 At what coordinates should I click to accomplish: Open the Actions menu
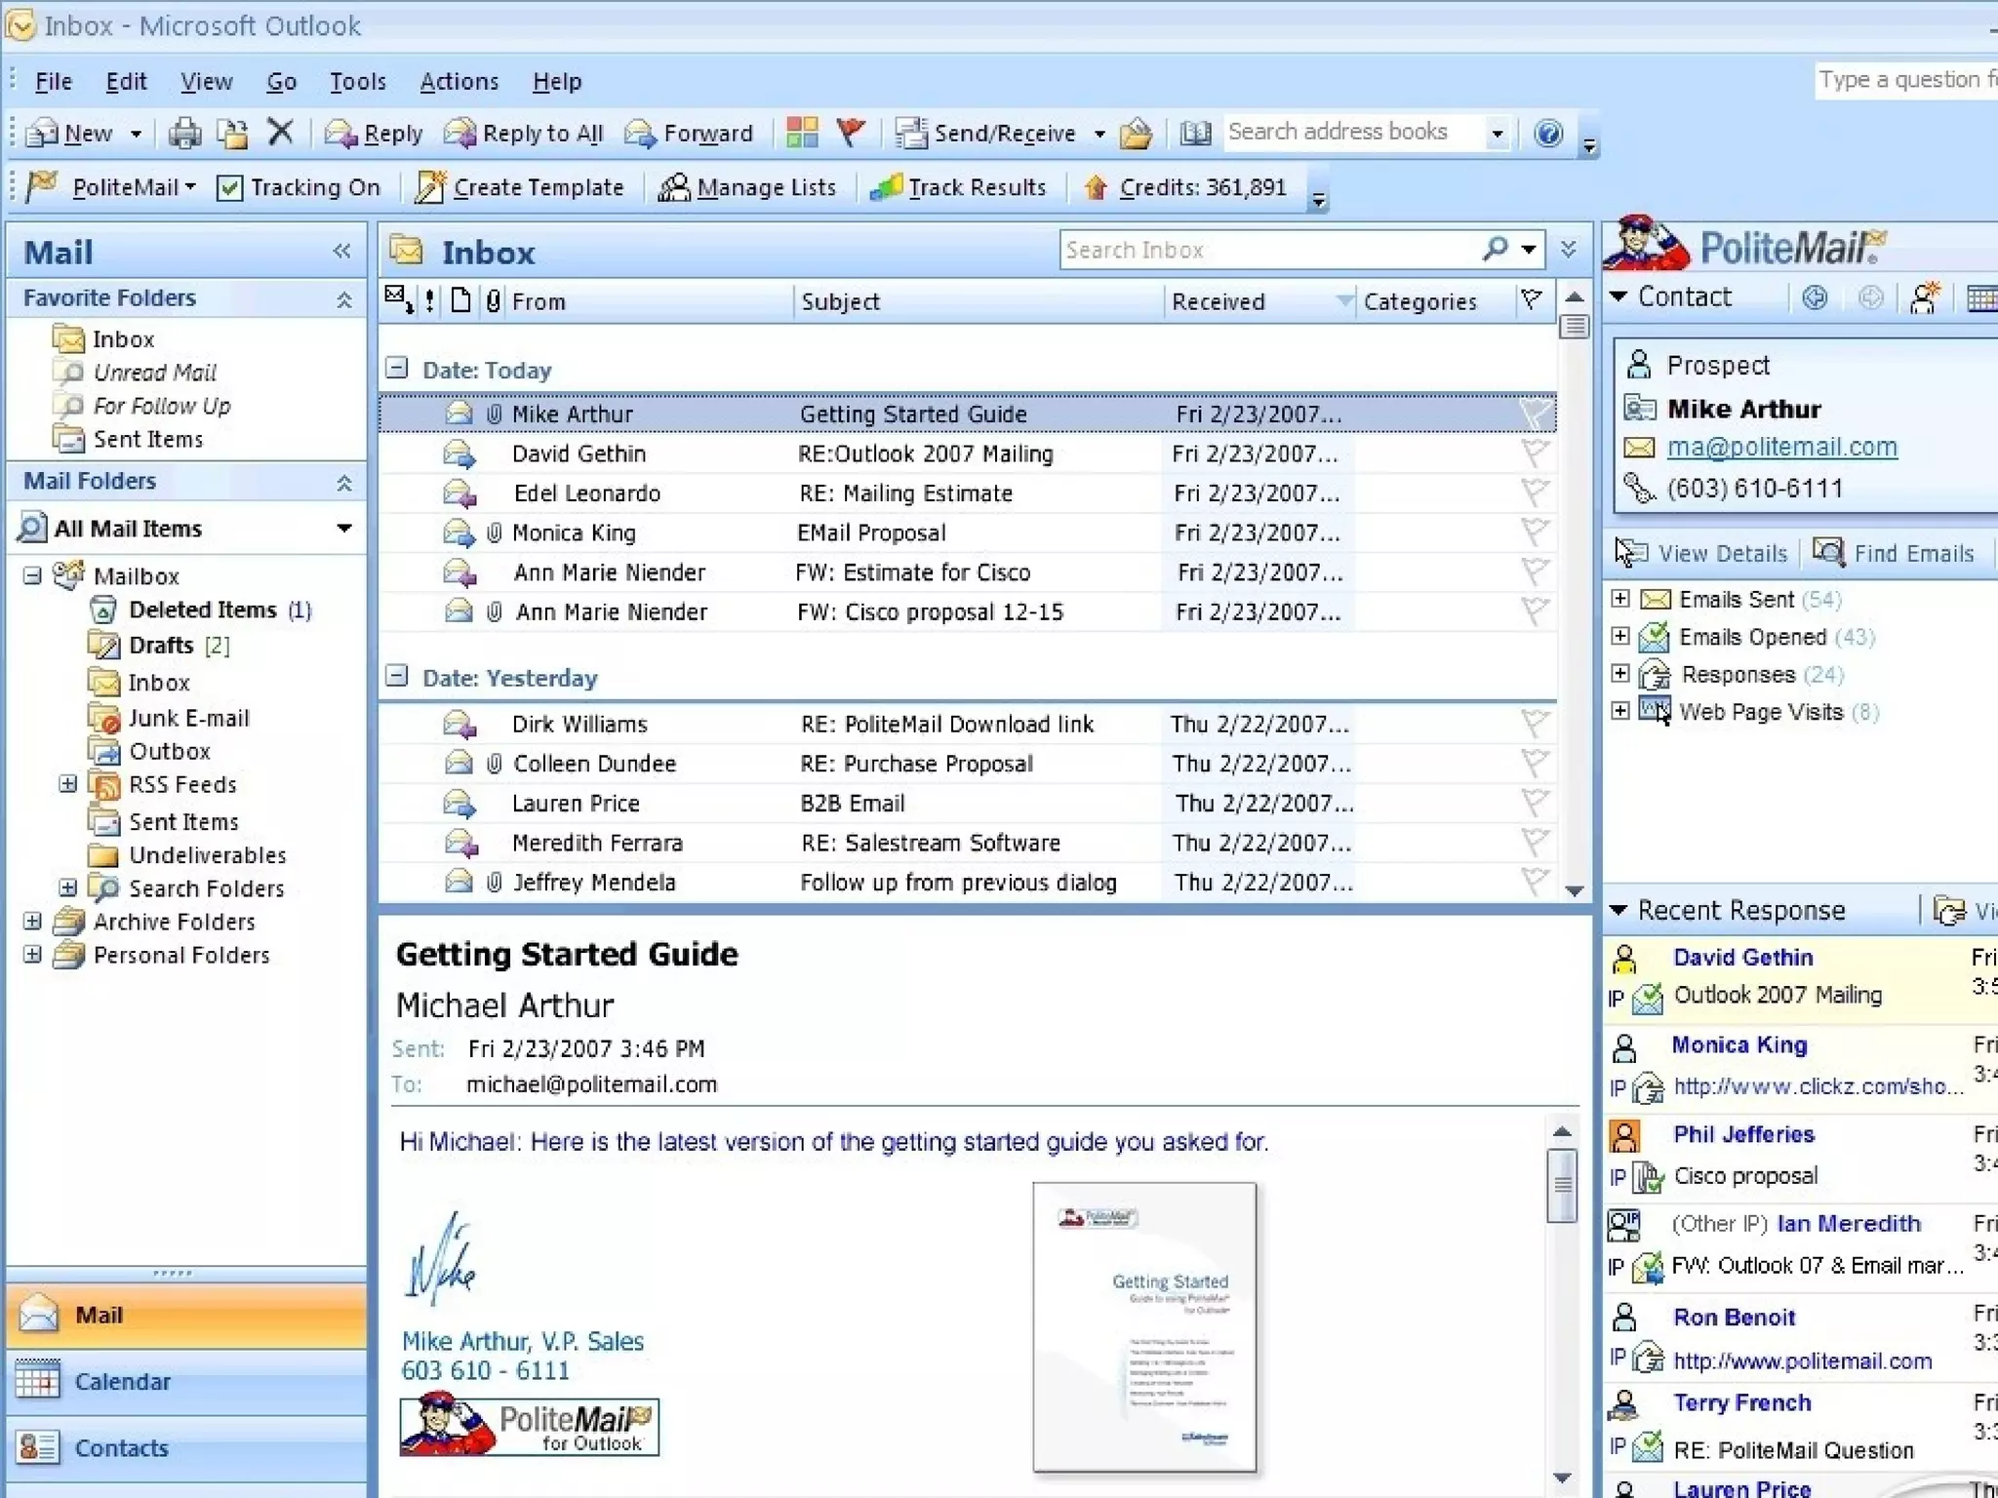click(x=459, y=82)
